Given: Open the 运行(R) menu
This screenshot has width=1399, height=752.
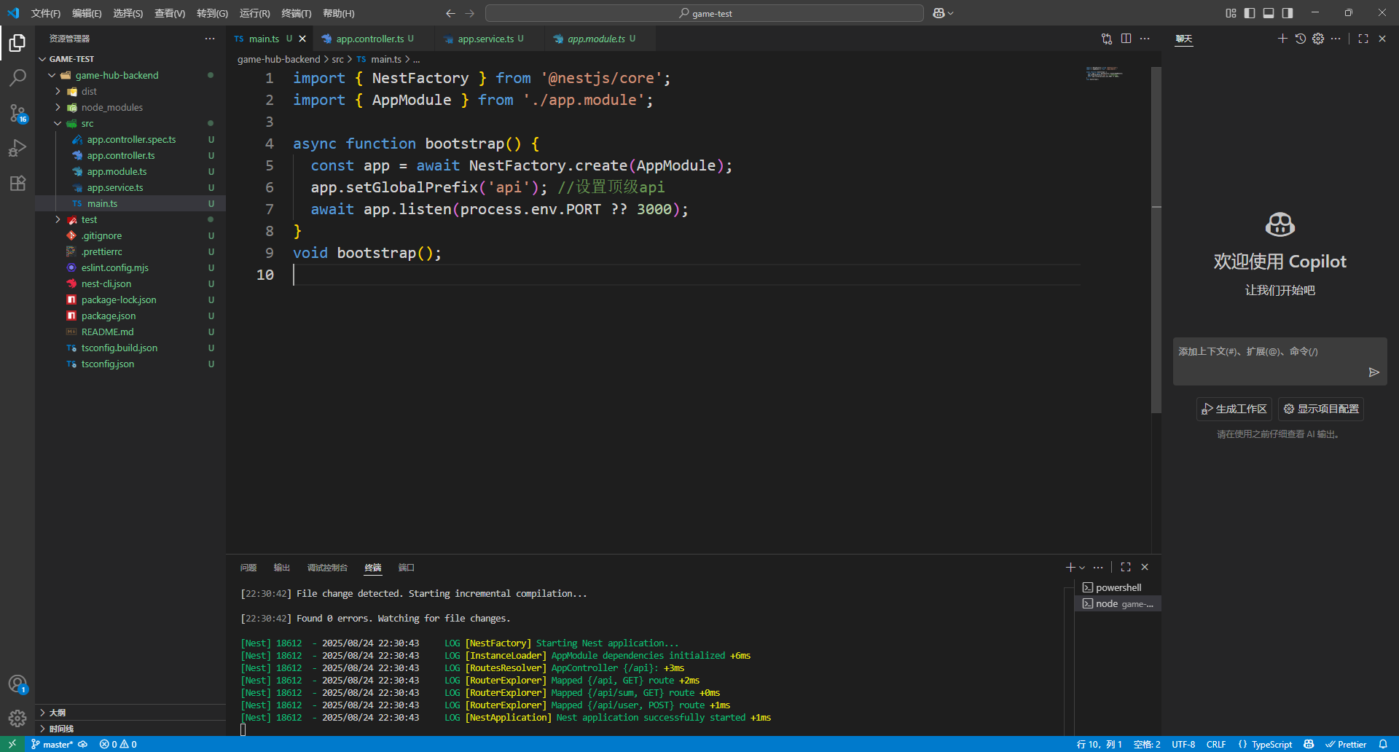Looking at the screenshot, I should point(254,12).
